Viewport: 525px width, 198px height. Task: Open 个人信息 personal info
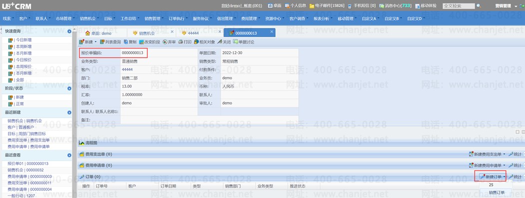pos(295,5)
